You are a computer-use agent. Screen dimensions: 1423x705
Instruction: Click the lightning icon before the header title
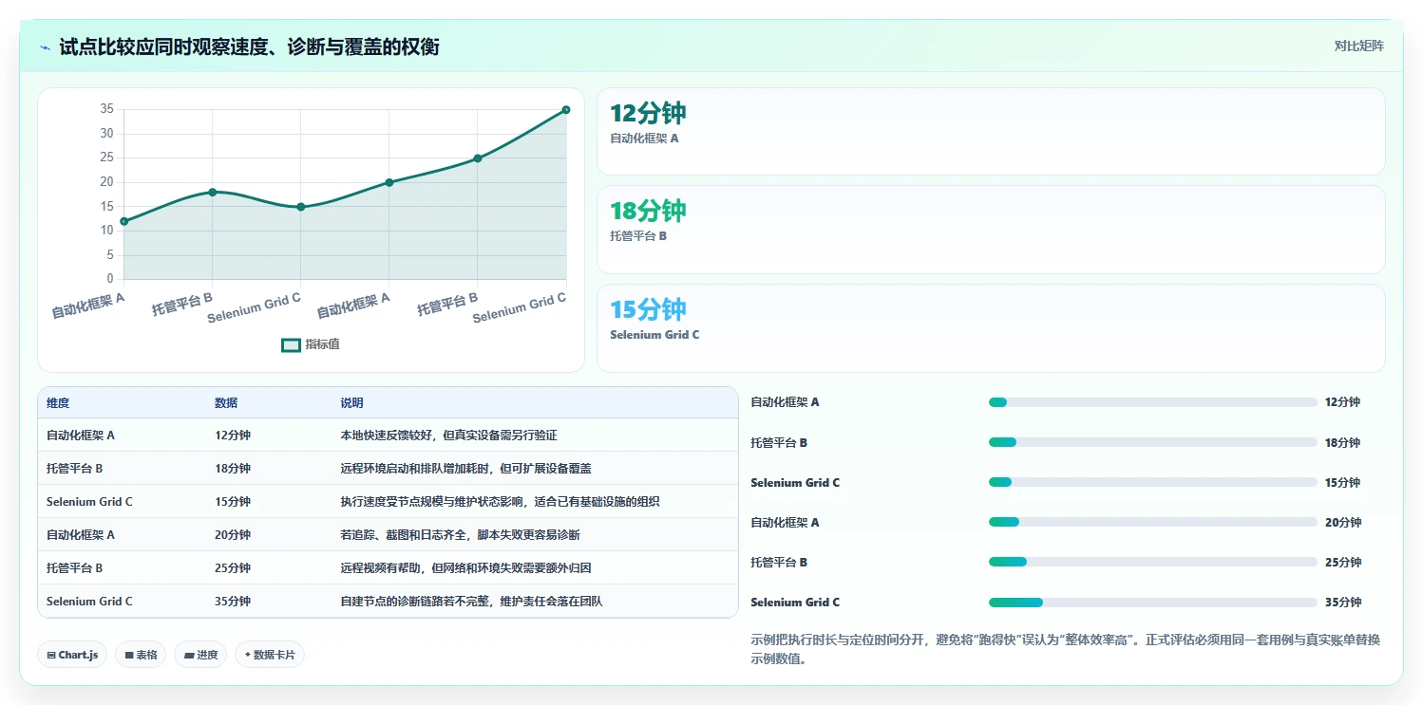[x=45, y=46]
